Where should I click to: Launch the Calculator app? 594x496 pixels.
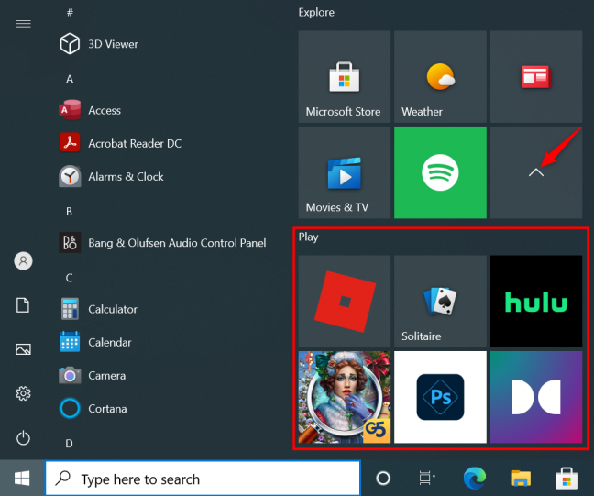click(98, 309)
